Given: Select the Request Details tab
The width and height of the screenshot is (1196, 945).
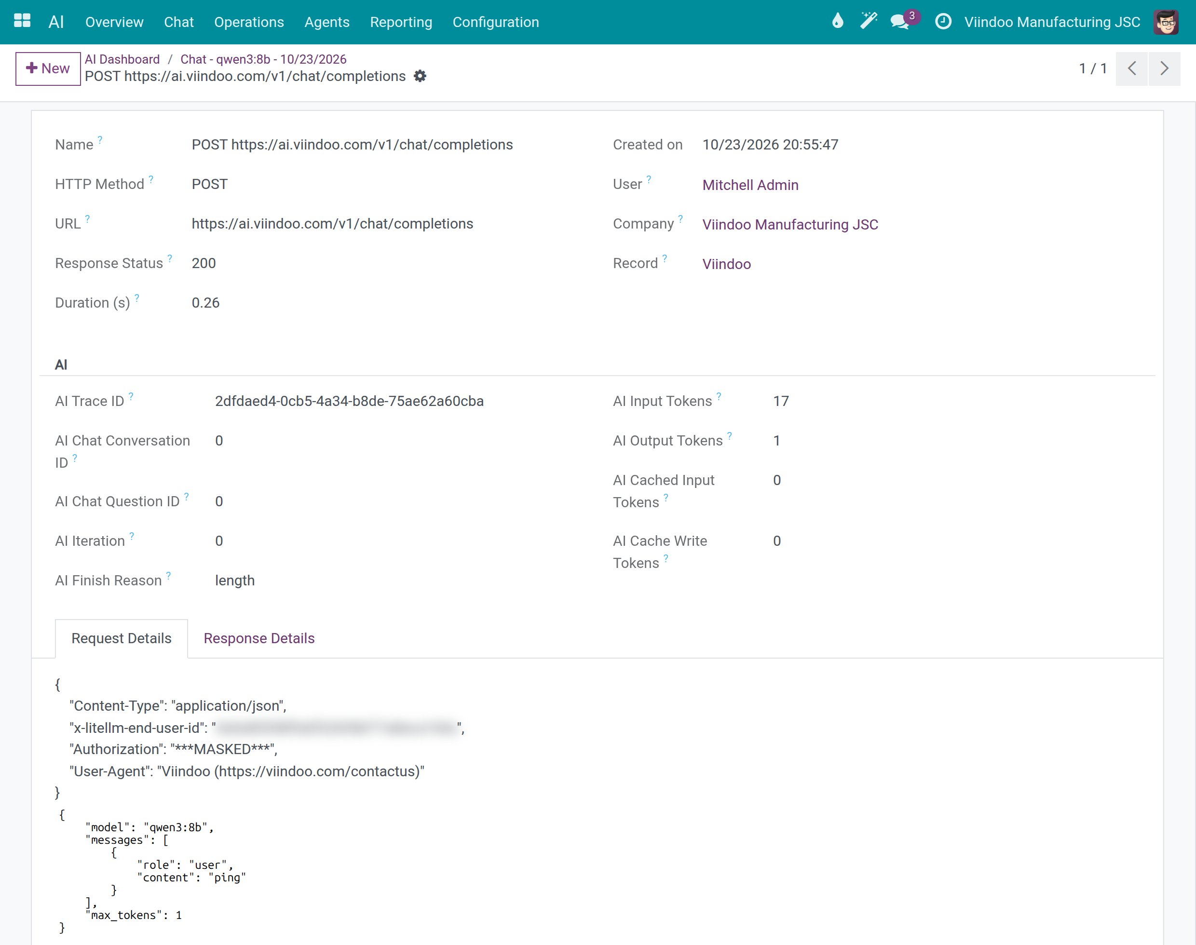Looking at the screenshot, I should [x=121, y=638].
